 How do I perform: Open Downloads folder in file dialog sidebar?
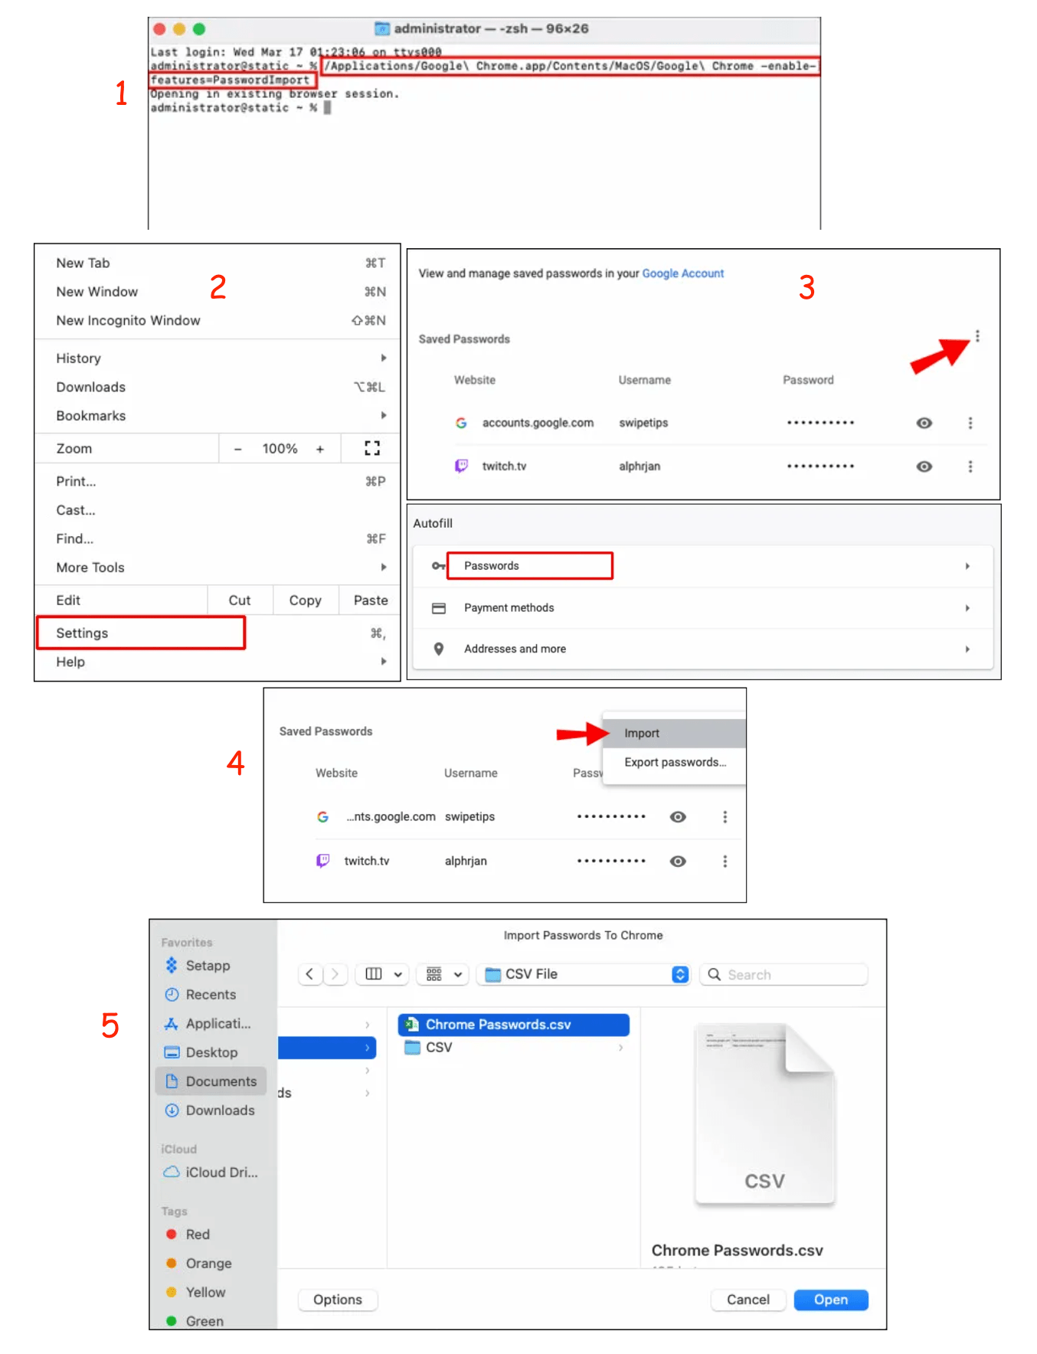tap(211, 1110)
